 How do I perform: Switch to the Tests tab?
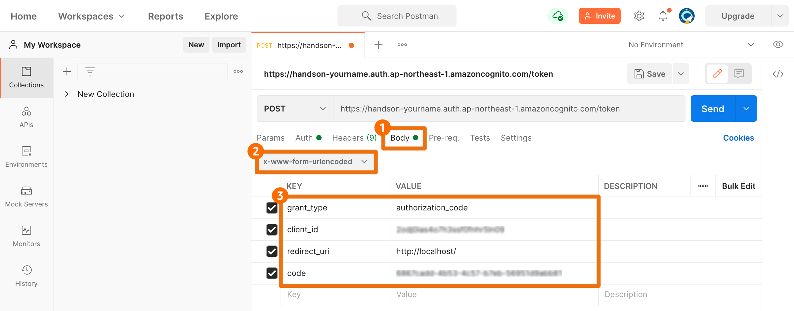click(x=480, y=138)
